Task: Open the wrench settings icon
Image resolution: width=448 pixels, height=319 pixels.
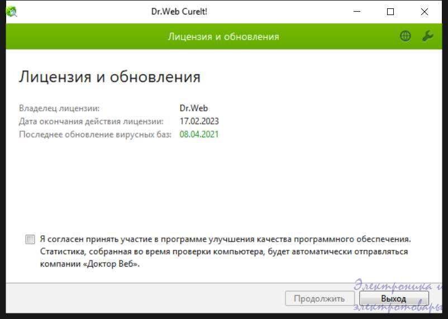Action: tap(427, 36)
